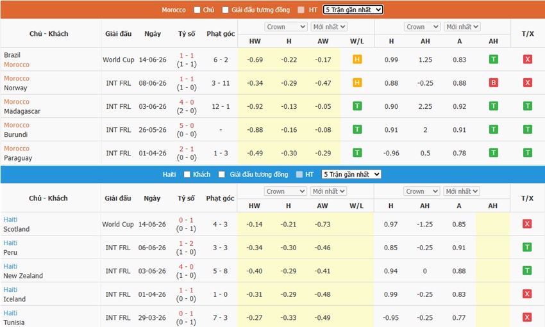Screen dimensions: 545x327
Task: Open Scotland team link in Haiti table
Action: point(16,229)
